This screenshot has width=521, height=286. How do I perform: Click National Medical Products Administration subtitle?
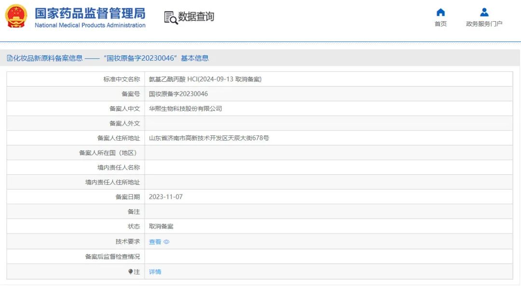pos(90,25)
